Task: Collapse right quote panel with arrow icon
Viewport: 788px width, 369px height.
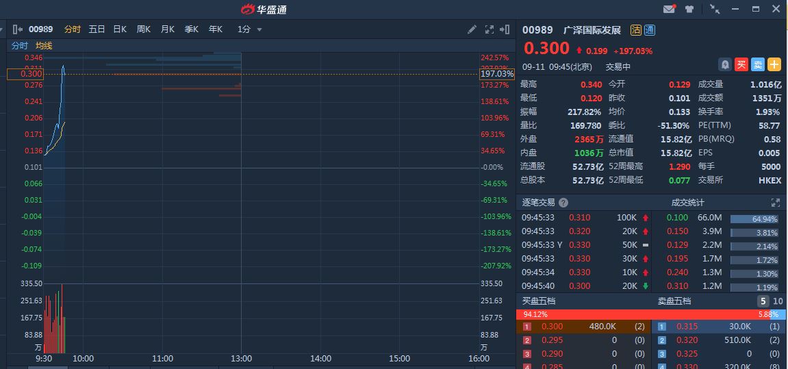Action: coord(505,29)
